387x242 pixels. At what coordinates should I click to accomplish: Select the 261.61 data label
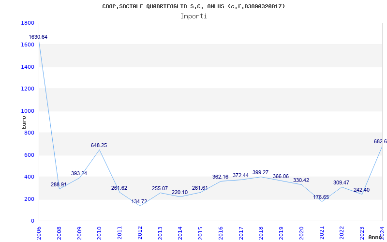point(200,188)
